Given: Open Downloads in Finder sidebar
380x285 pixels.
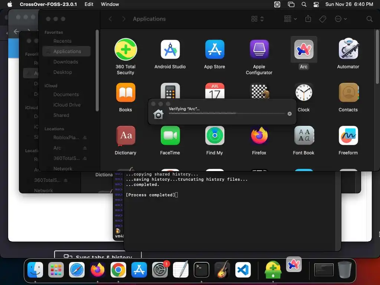Looking at the screenshot, I should pyautogui.click(x=66, y=62).
